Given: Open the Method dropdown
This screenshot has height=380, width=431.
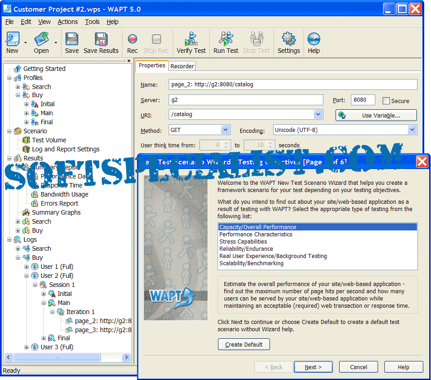Looking at the screenshot, I should click(225, 130).
